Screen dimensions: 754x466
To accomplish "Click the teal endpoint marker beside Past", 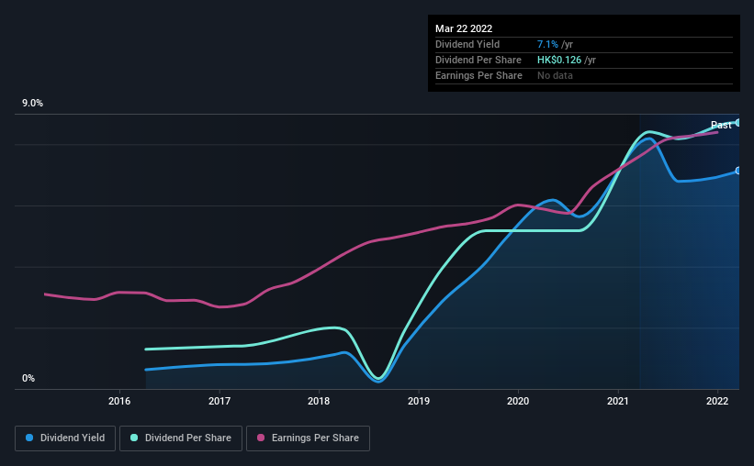I will coord(738,123).
